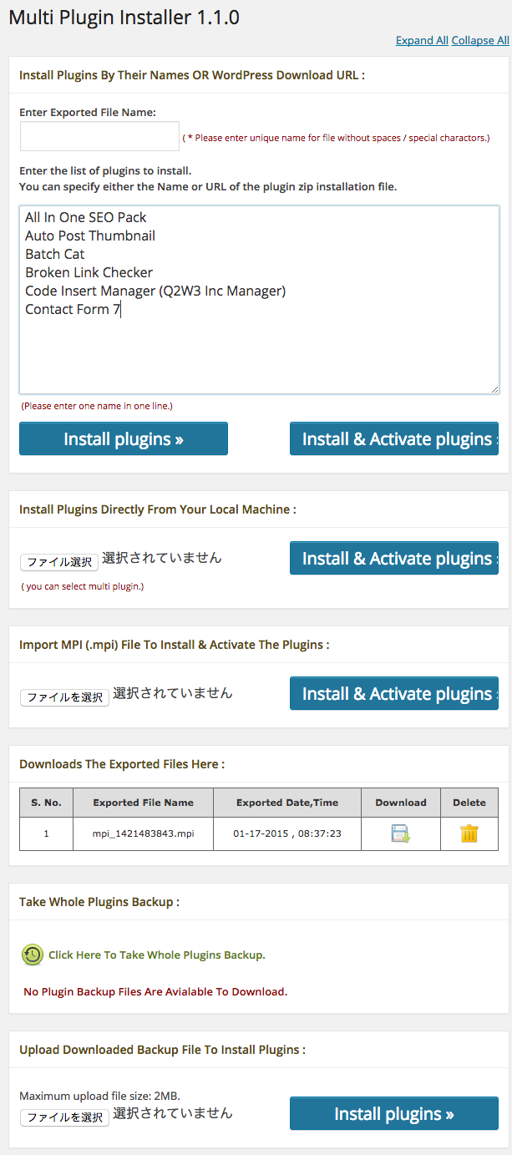Choose an MPI file to import
Screen dimensions: 512x1155
pos(64,697)
